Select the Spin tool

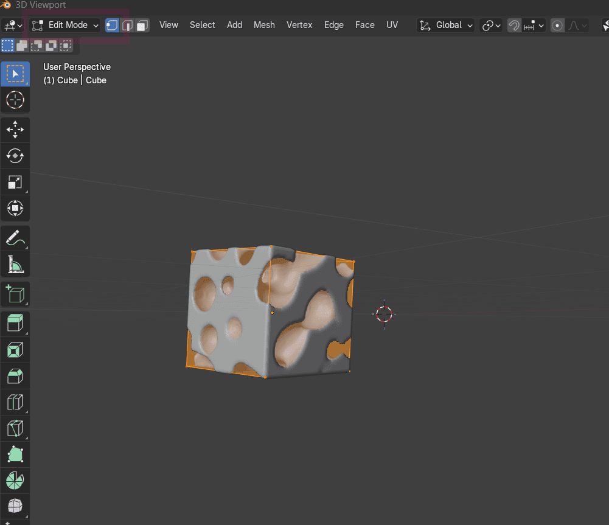coord(15,481)
